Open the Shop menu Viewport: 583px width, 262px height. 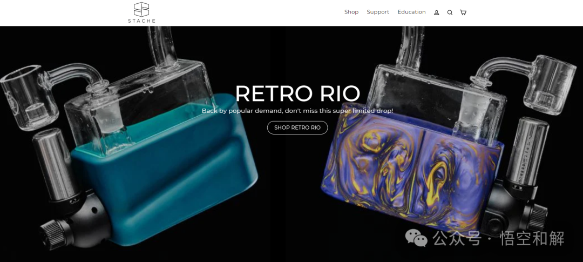[x=351, y=12]
